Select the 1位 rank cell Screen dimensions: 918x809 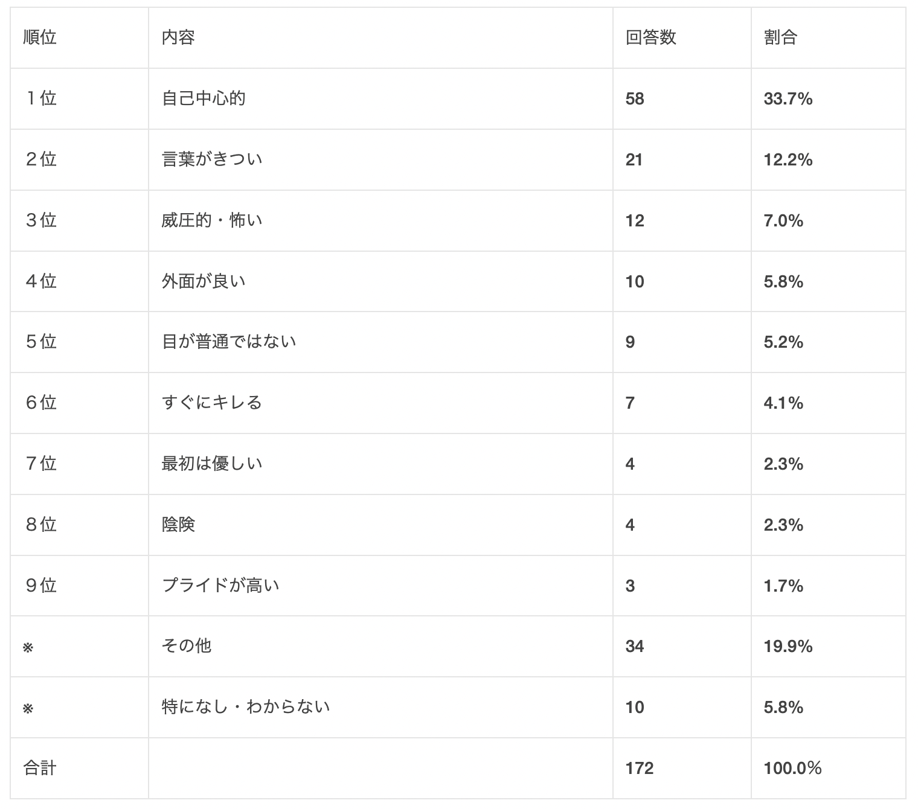coord(40,98)
